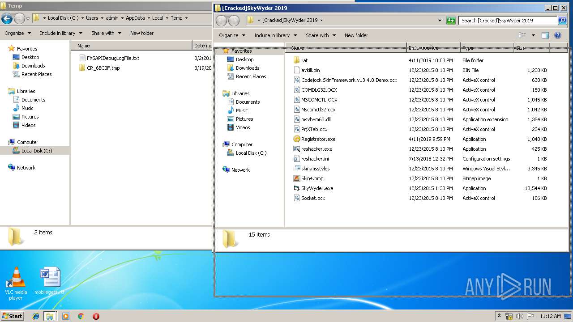Open Music library in SkyWyder window sidebar
The height and width of the screenshot is (322, 573).
[x=242, y=110]
